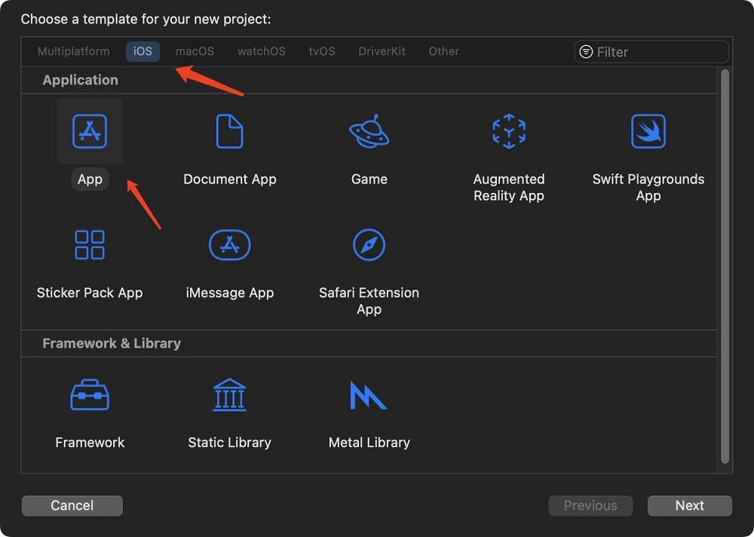The image size is (754, 537).
Task: Open the DriverKit tab
Action: (x=382, y=51)
